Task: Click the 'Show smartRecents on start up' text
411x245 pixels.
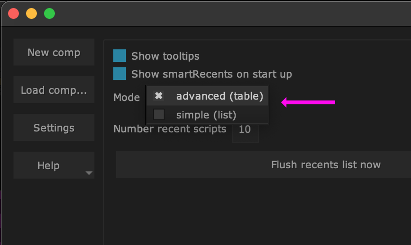Action: point(211,74)
